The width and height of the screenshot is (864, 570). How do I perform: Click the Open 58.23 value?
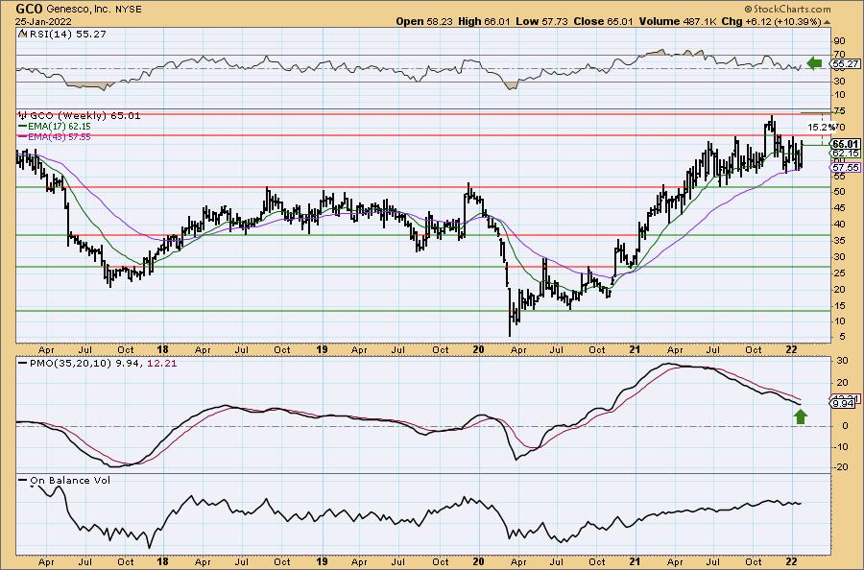click(425, 21)
